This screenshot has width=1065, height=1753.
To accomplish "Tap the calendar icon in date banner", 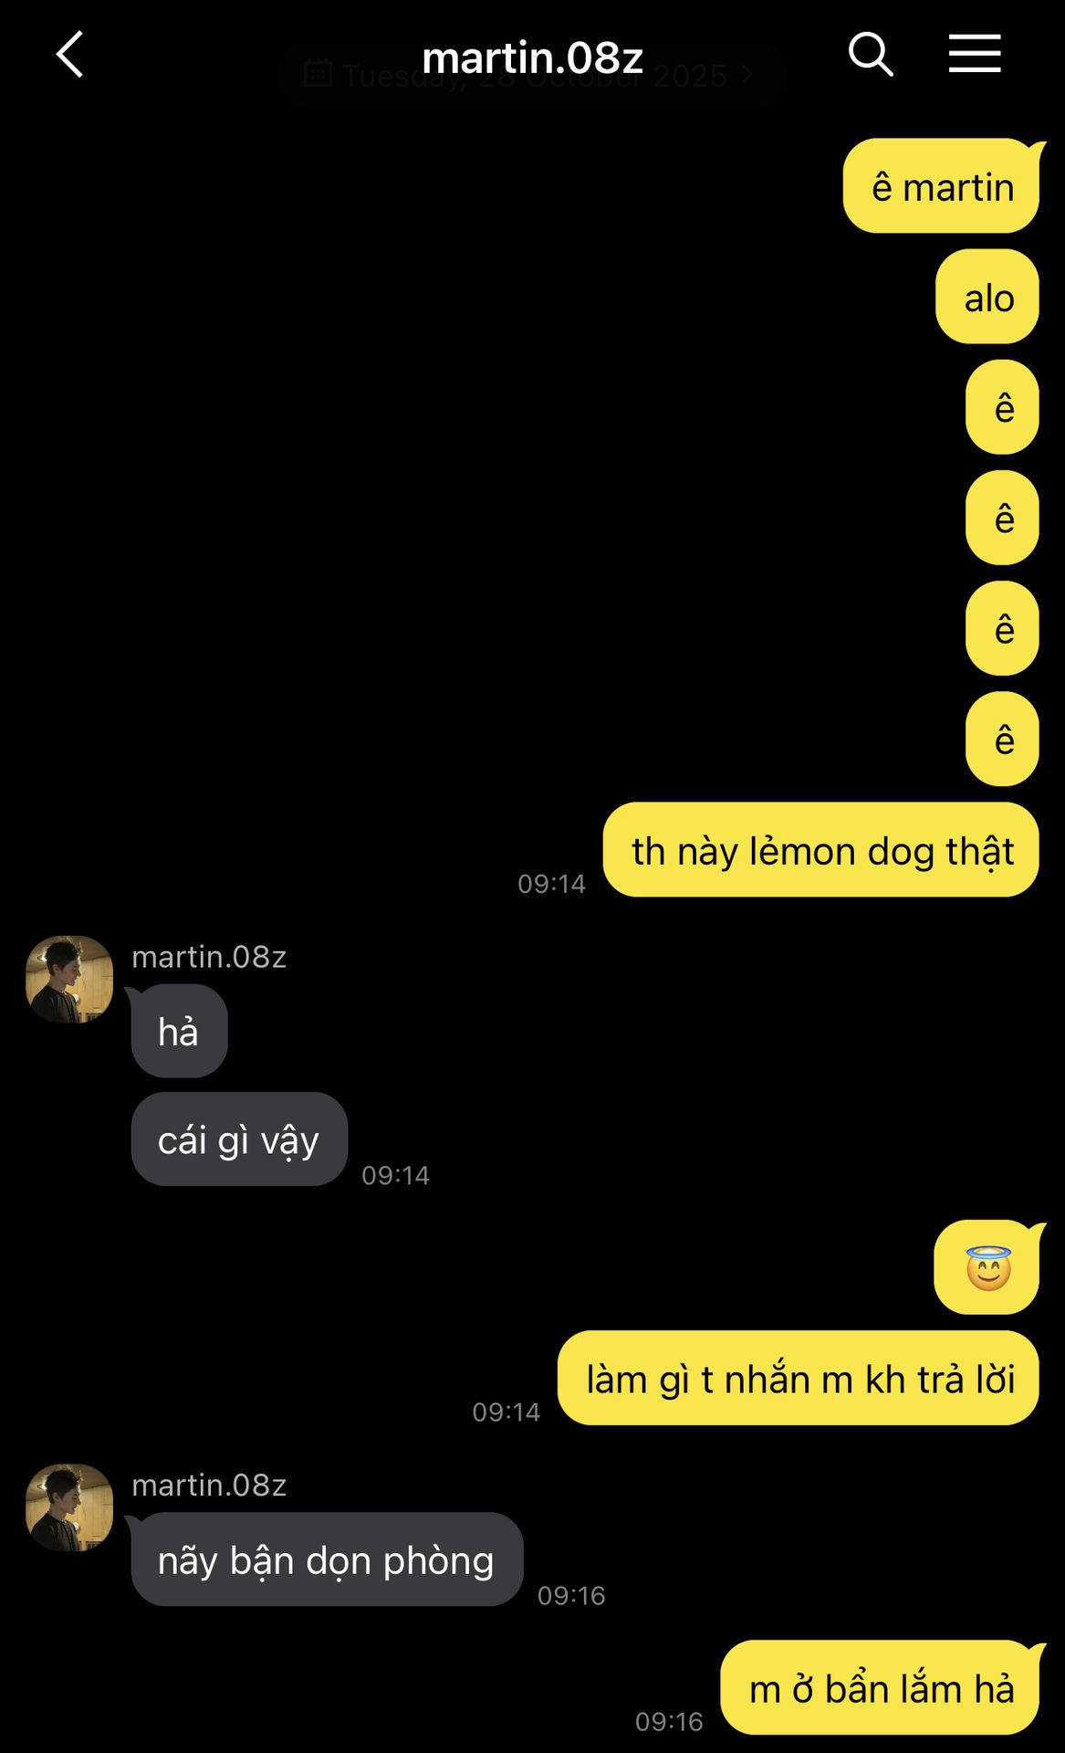I will point(318,73).
